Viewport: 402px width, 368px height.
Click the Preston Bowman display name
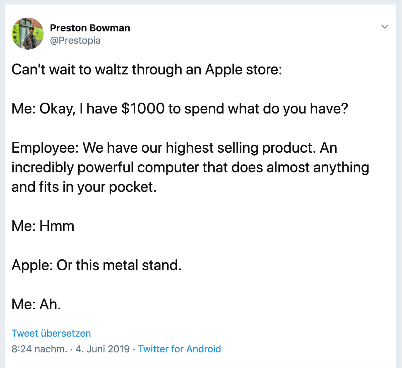90,28
